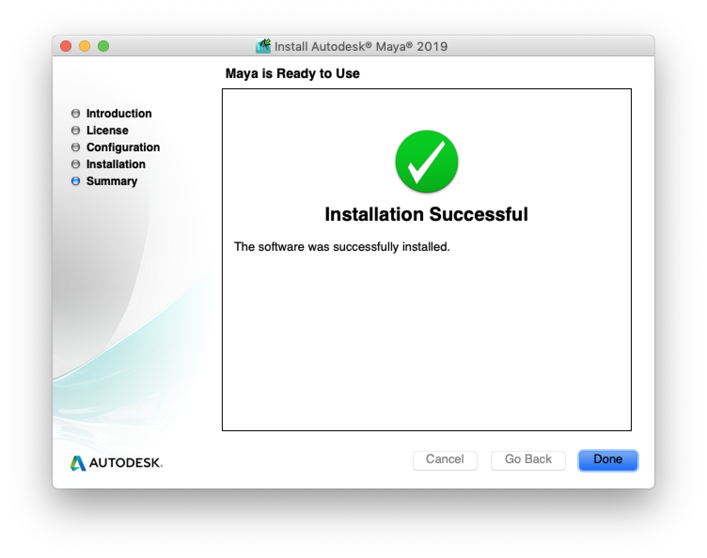Viewport: 707px width, 558px height.
Task: Select the Summary step in sidebar
Action: [x=112, y=181]
